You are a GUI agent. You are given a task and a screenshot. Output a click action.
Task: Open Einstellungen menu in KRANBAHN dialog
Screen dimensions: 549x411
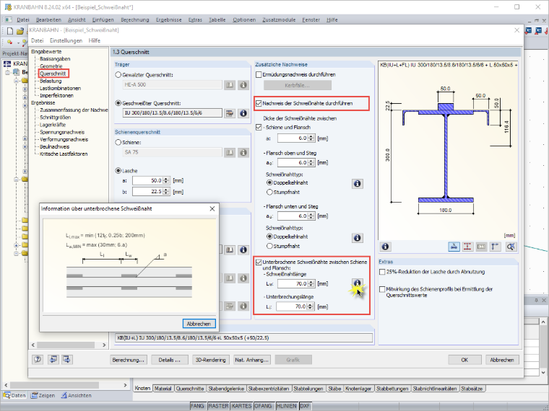[66, 40]
